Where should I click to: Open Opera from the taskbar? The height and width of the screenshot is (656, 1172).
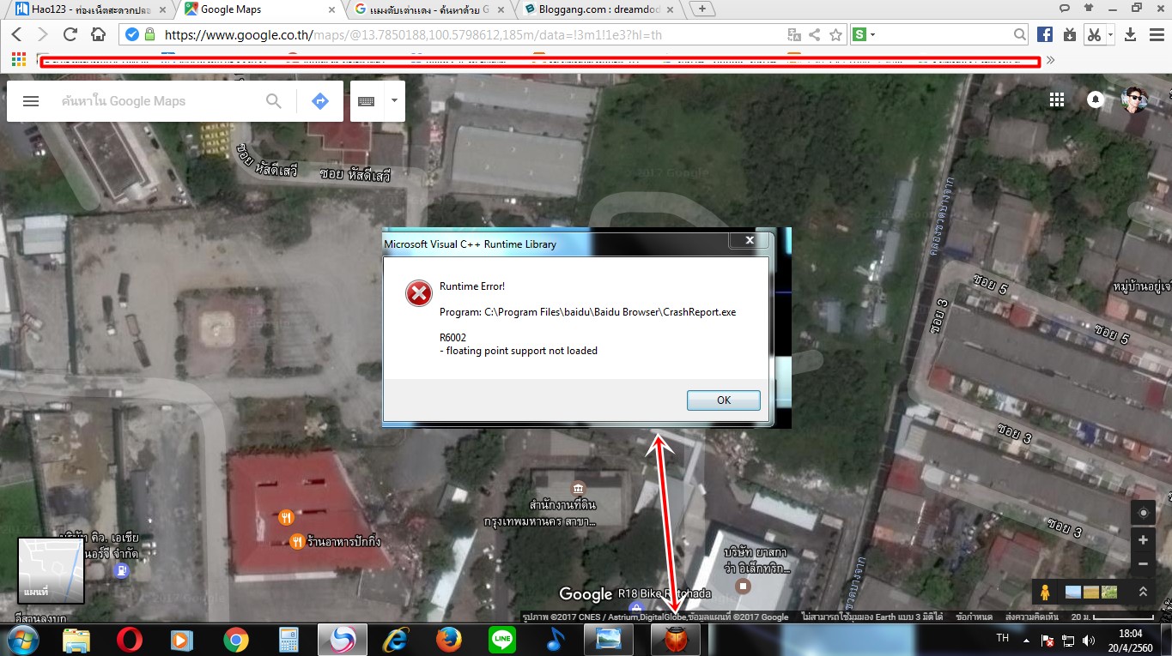coord(130,640)
